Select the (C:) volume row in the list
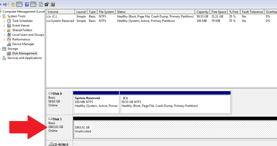 click(54, 16)
